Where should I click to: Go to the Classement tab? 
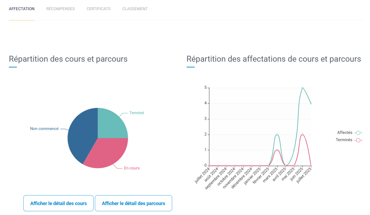click(135, 9)
